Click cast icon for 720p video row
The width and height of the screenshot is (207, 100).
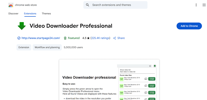[146, 86]
